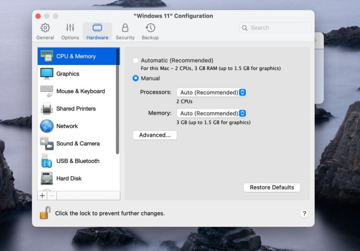Choose the Manual radio button
Viewport: 360px width, 251px height.
[135, 78]
